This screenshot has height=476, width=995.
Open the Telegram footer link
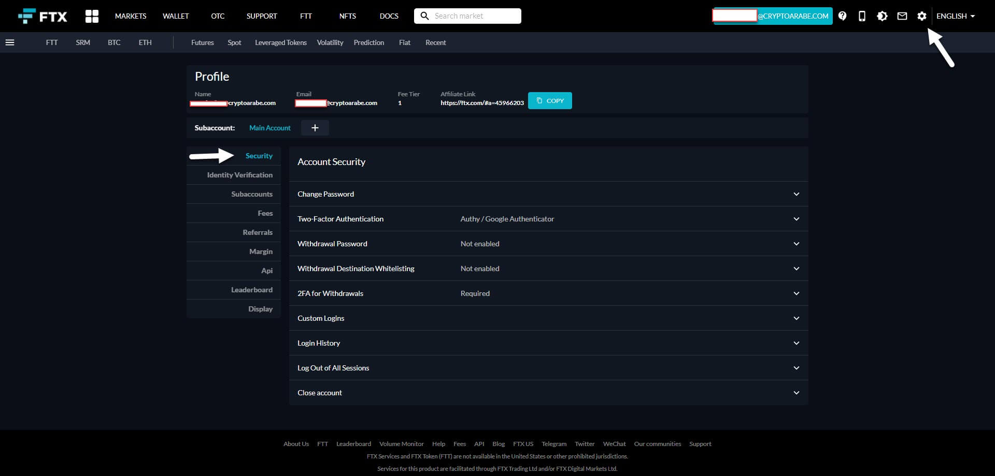pos(554,444)
